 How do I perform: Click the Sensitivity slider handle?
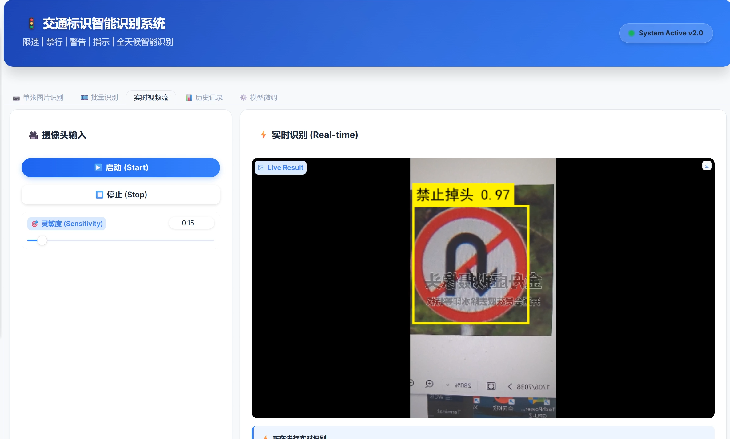pyautogui.click(x=42, y=240)
